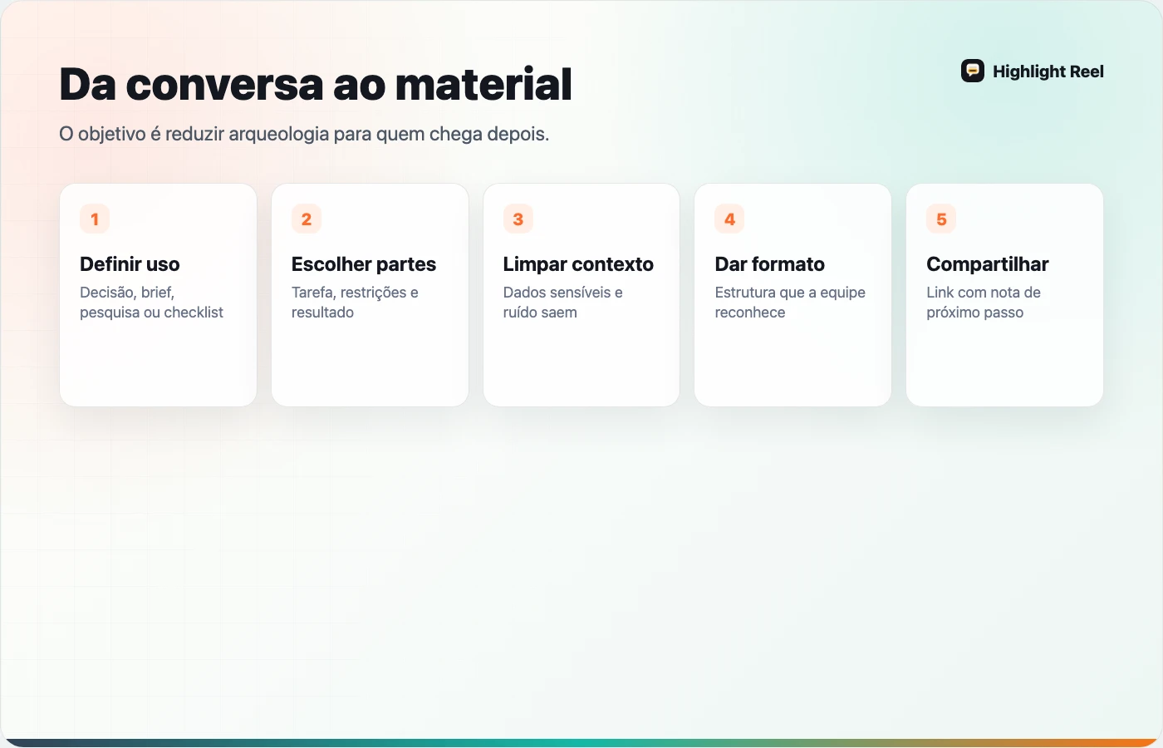Click the 'Definir uso' card heading
This screenshot has height=748, width=1163.
[x=130, y=264]
